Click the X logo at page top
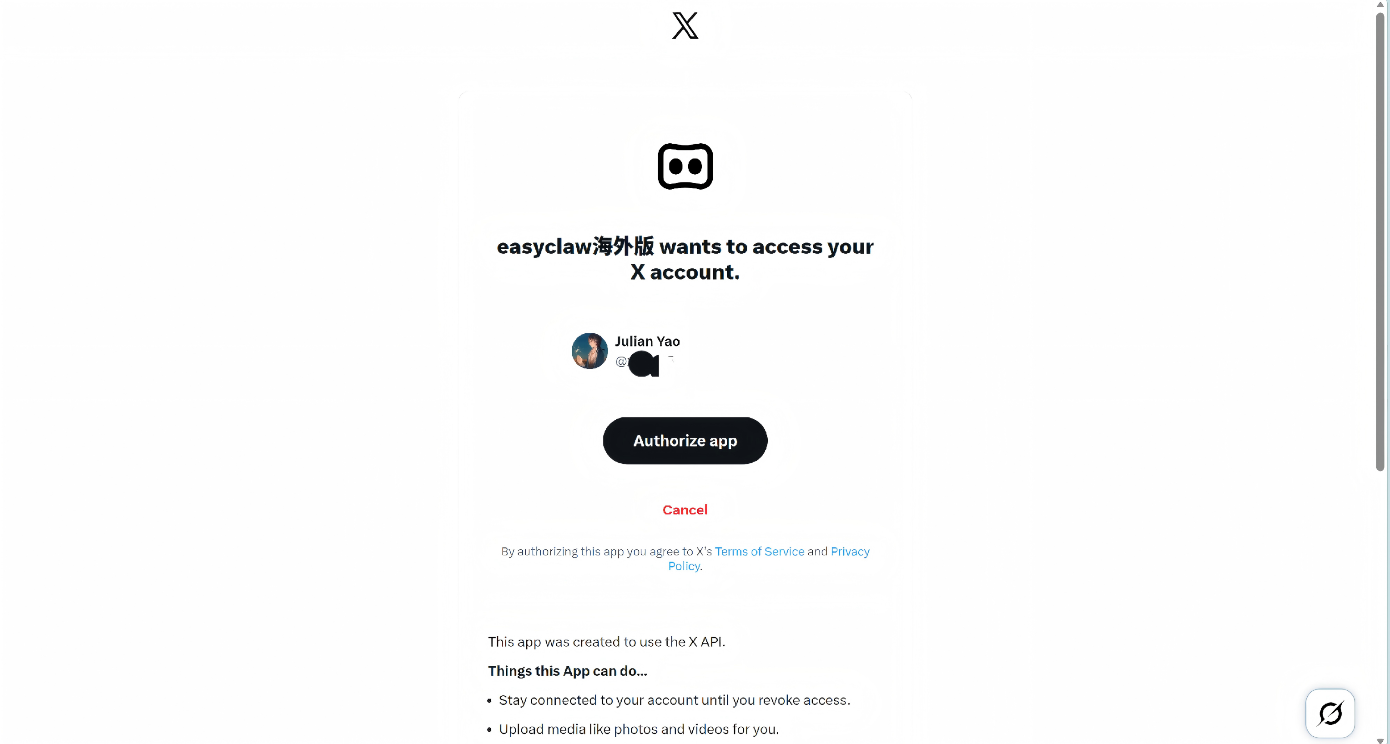This screenshot has width=1390, height=744. [x=685, y=25]
